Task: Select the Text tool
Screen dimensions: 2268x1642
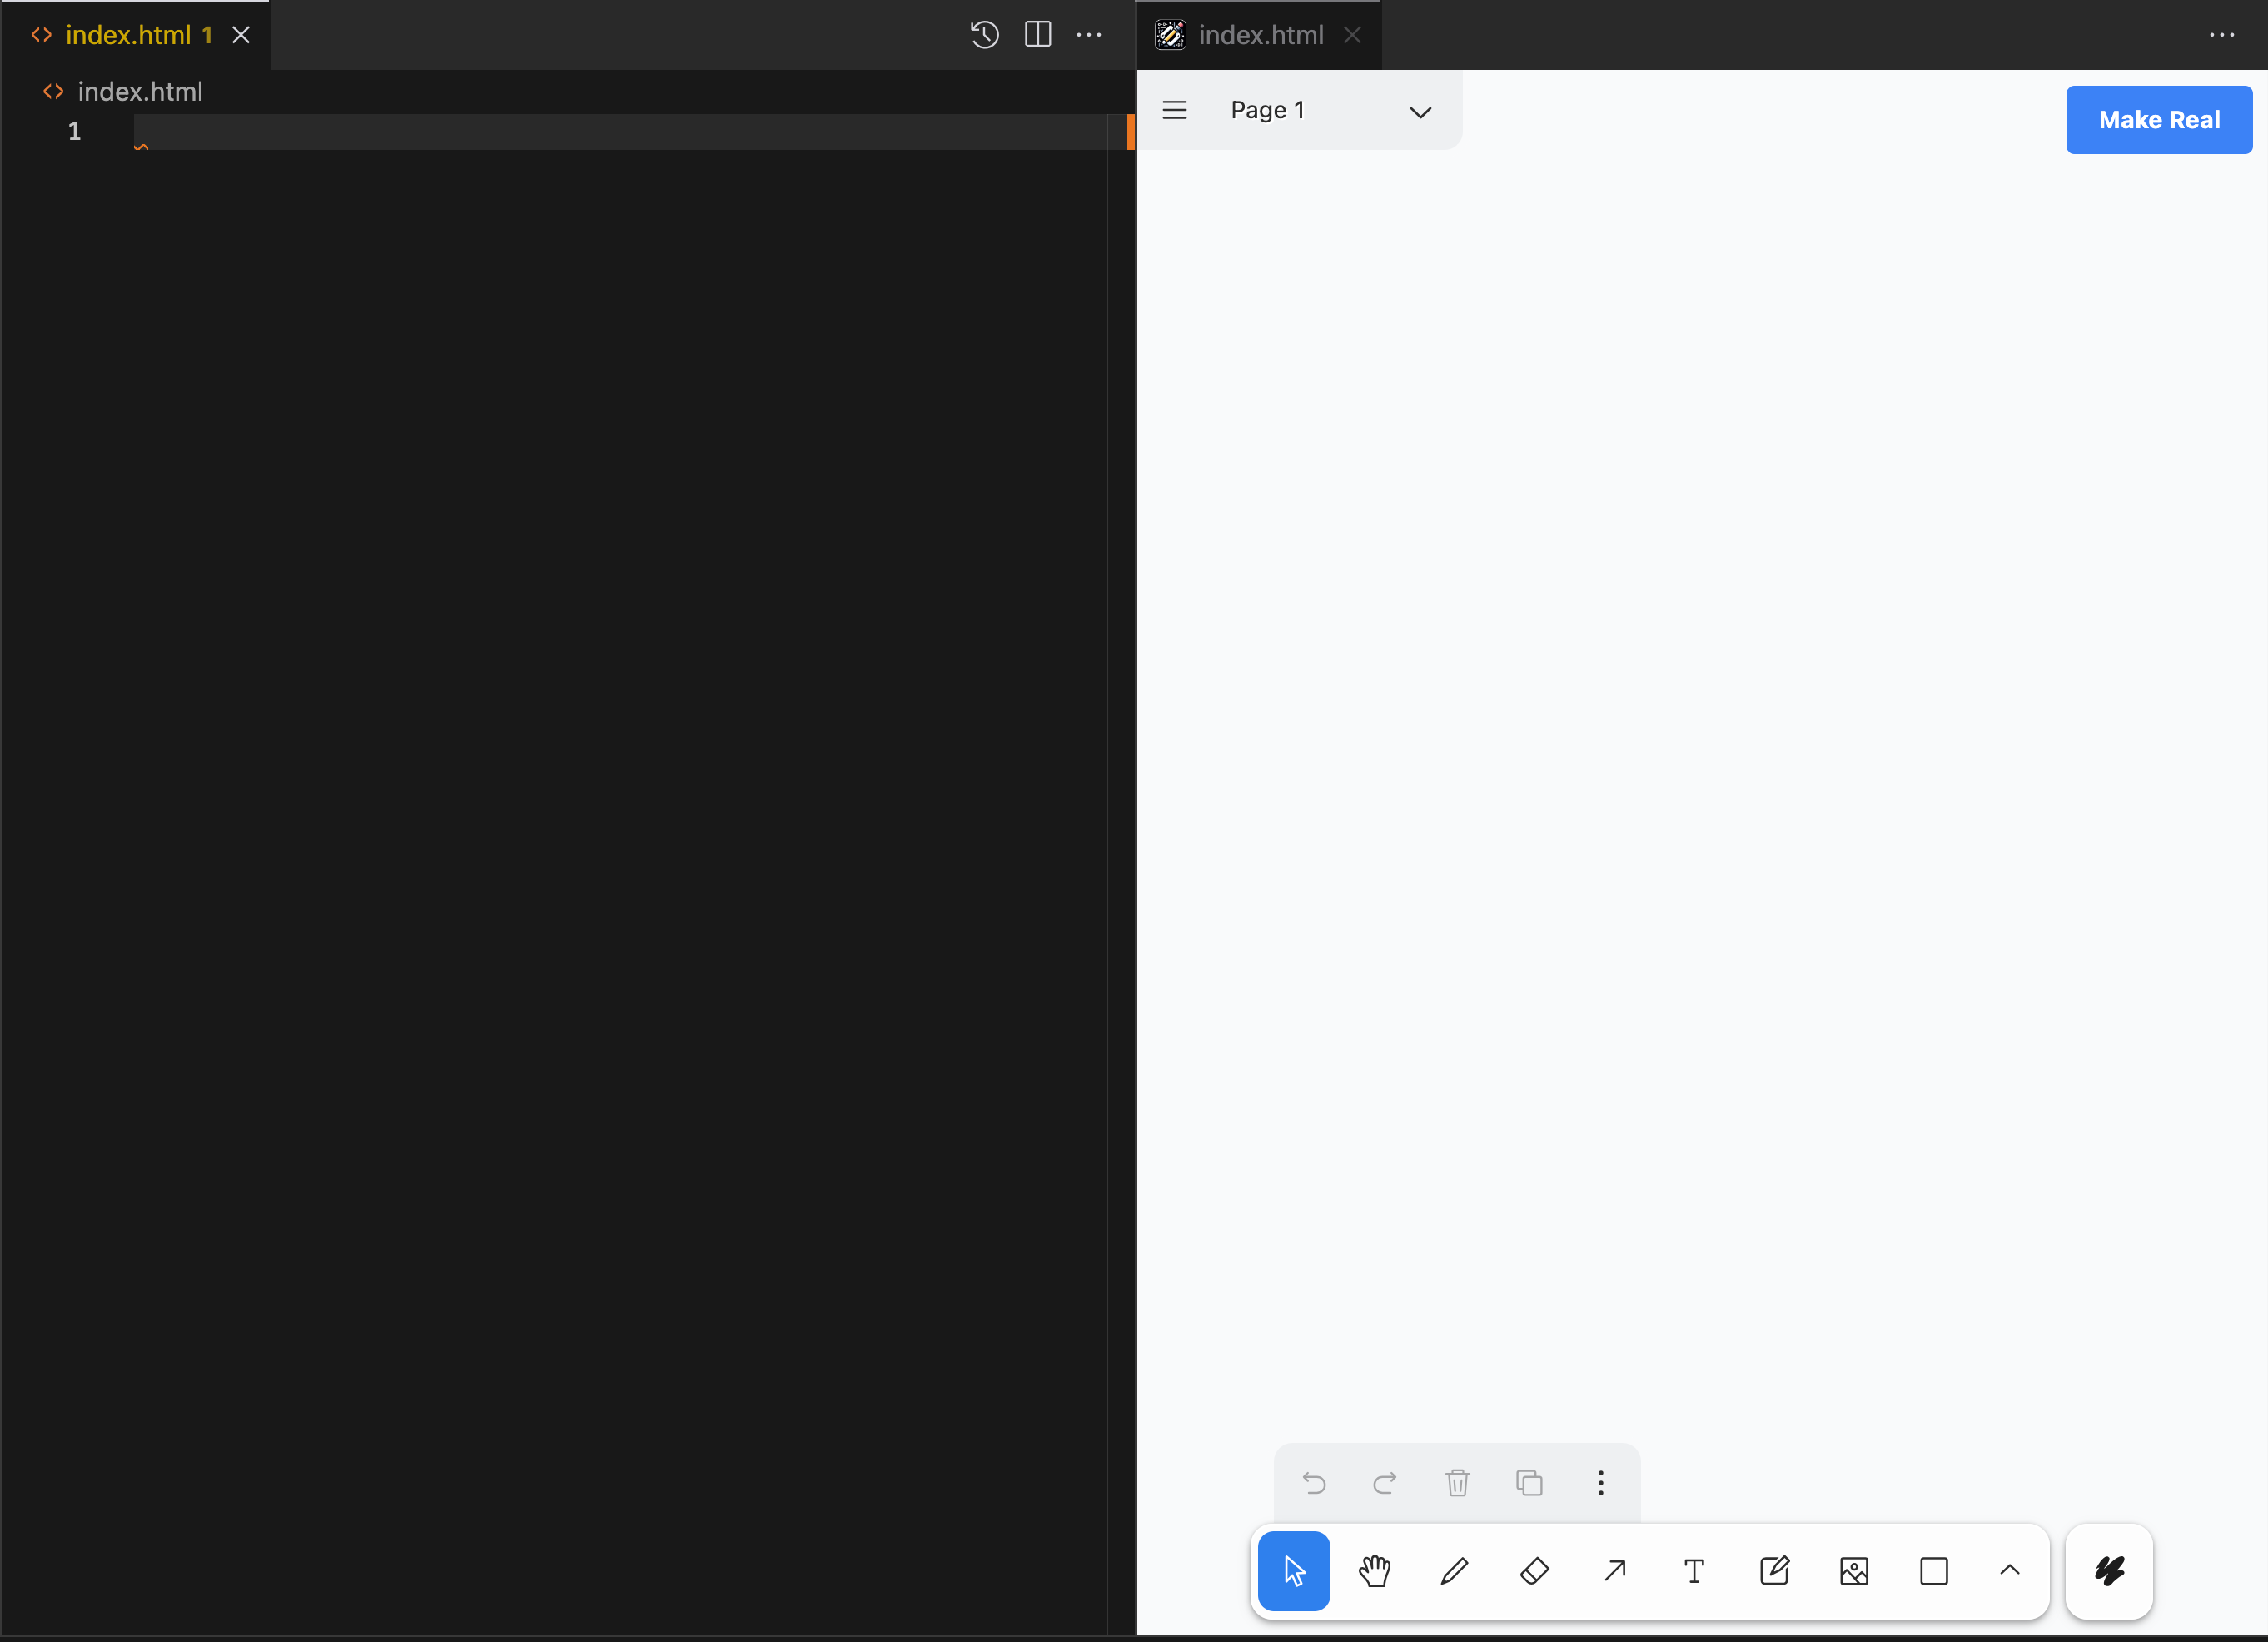Action: click(1694, 1571)
